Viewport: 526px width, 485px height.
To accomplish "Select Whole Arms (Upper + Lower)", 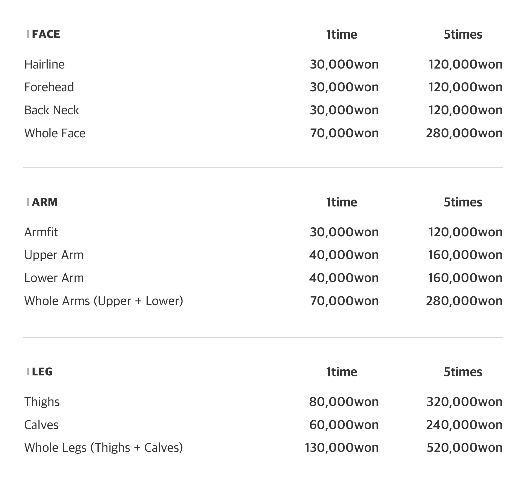I will [104, 301].
